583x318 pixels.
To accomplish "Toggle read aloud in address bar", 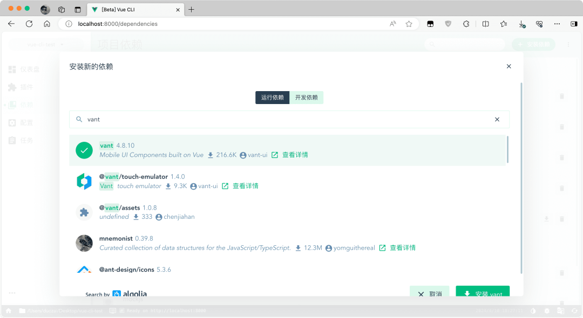I will pos(392,24).
